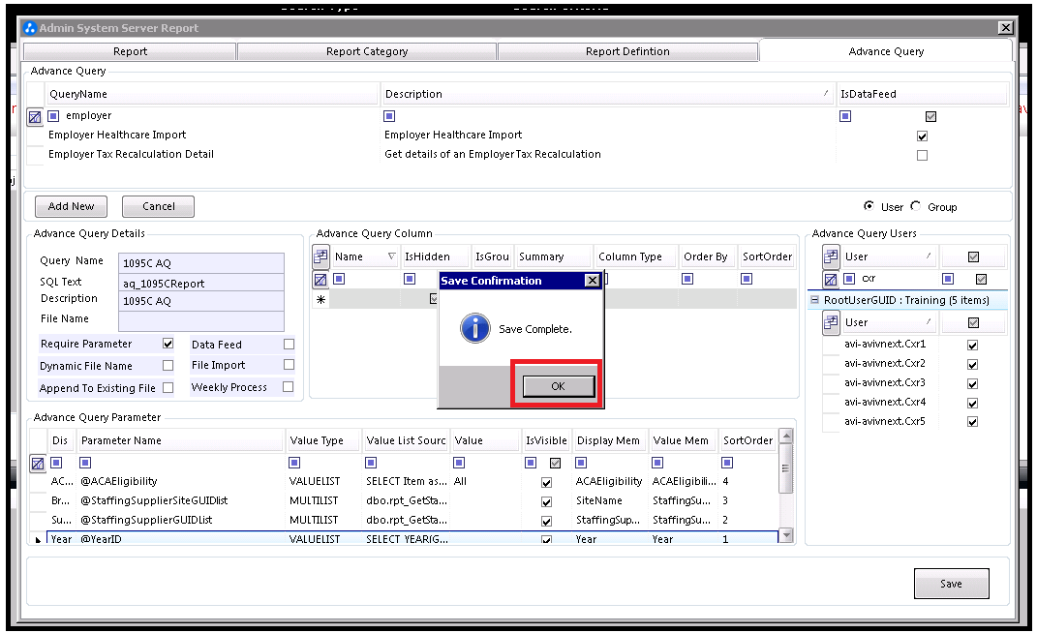Open the column chooser in Advance Query Column grid

pyautogui.click(x=320, y=256)
